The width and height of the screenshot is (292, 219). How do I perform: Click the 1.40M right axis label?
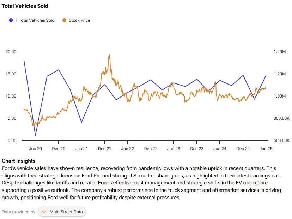279,52
